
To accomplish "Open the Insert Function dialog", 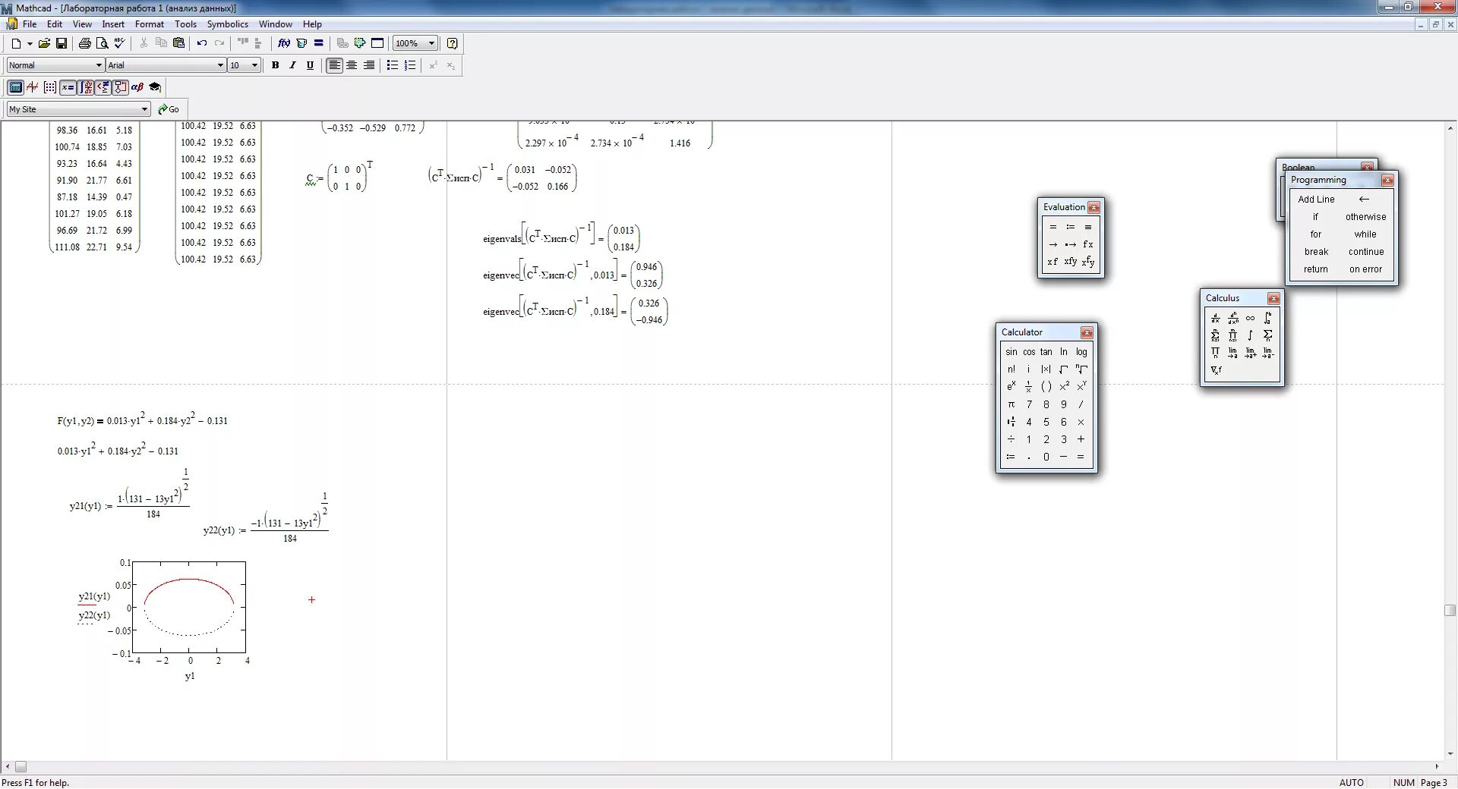I will 284,43.
